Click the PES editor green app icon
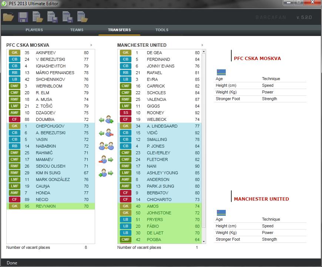The width and height of the screenshot is (322, 267). [x=4, y=3]
